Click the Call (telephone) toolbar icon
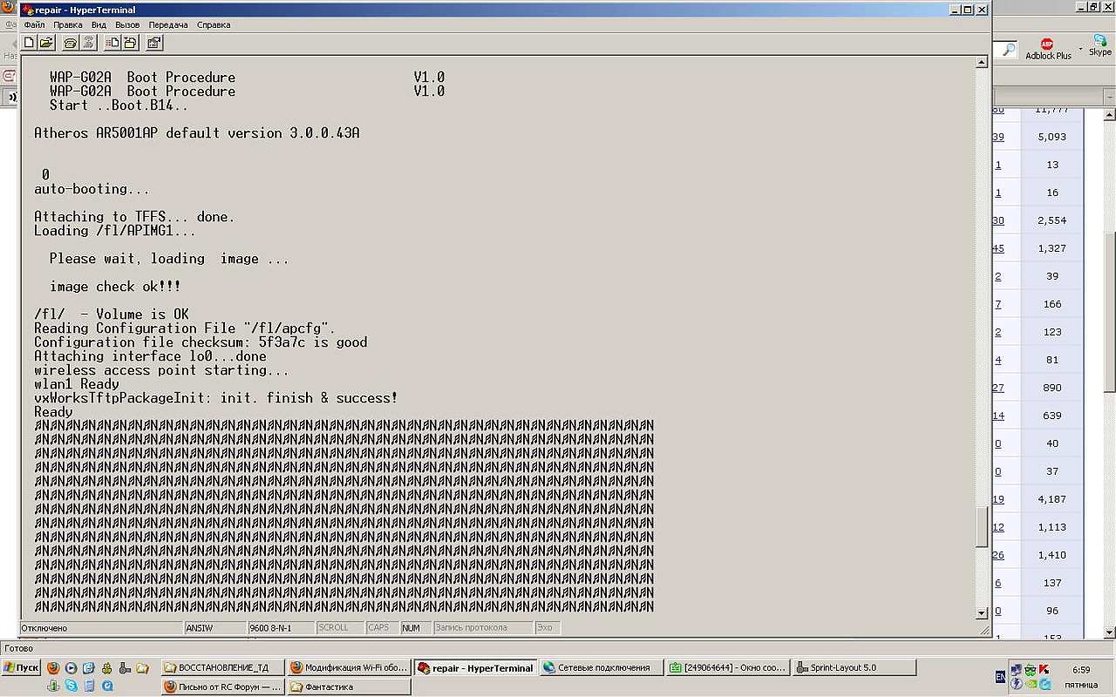 point(71,43)
